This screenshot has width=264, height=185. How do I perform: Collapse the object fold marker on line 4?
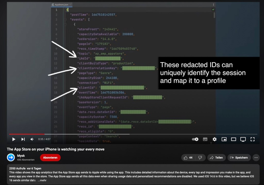click(65, 24)
